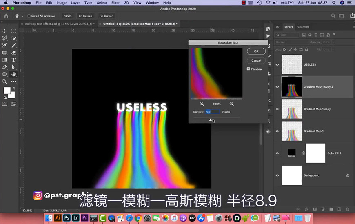This screenshot has height=224, width=355.
Task: Click the Radius input field
Action: [212, 112]
